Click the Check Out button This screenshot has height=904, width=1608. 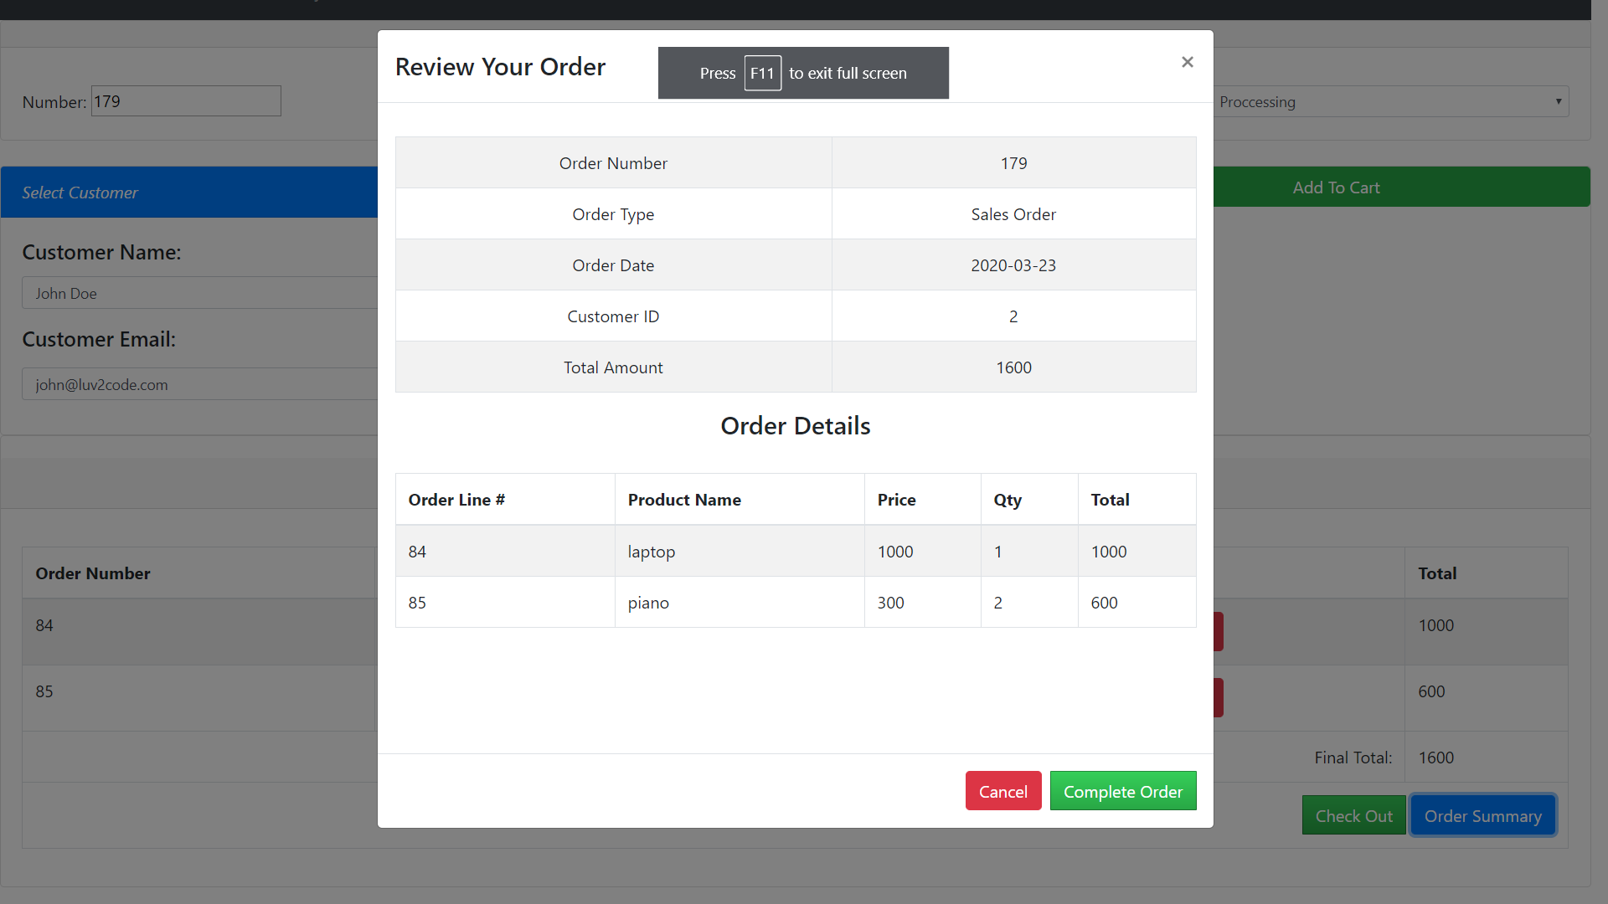click(x=1353, y=814)
